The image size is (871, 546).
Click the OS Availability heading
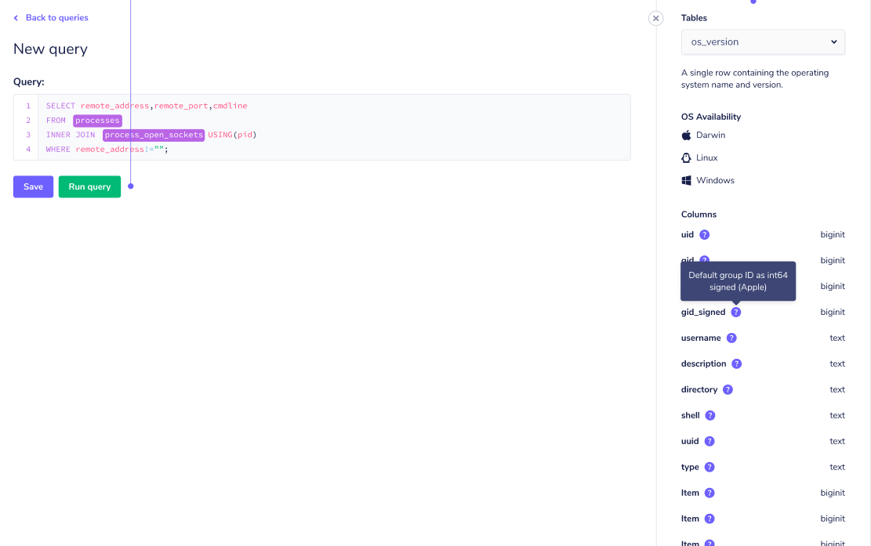pyautogui.click(x=711, y=117)
